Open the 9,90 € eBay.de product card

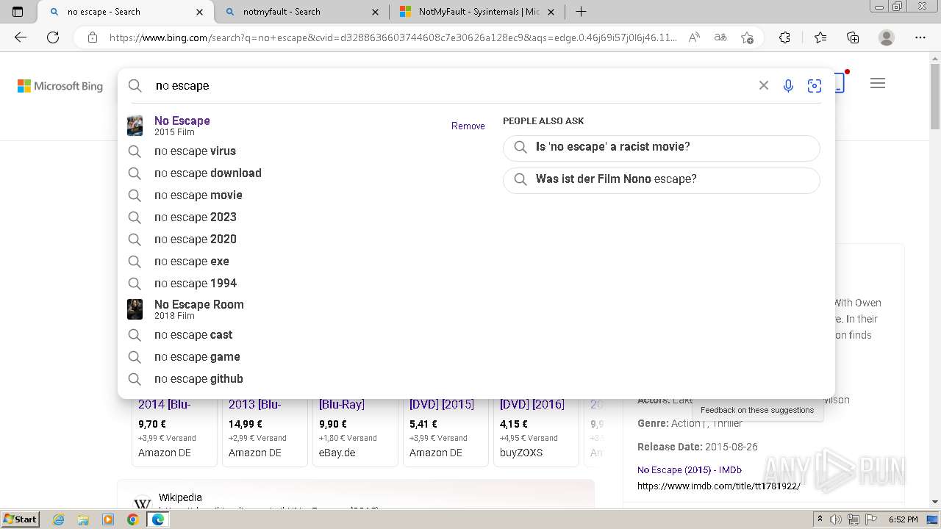[x=355, y=432]
